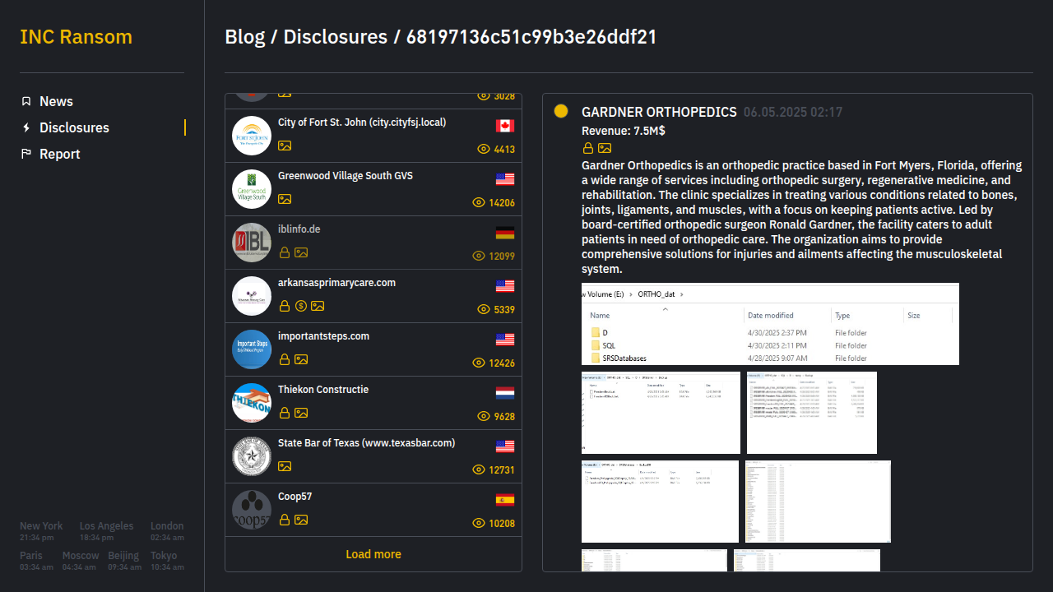Open the Thiekon Constructie entry
Screen dimensions: 1053x592
click(322, 390)
